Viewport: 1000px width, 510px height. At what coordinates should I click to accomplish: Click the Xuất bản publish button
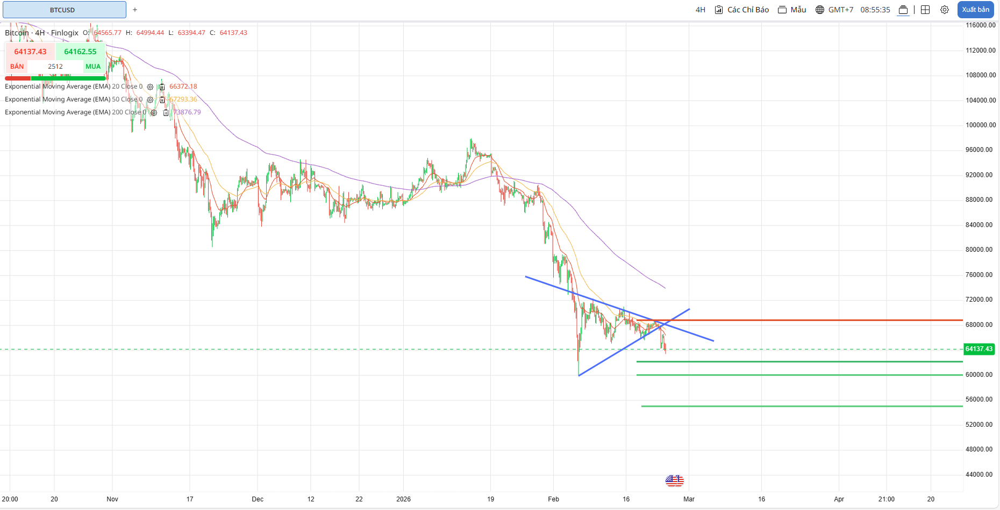975,10
